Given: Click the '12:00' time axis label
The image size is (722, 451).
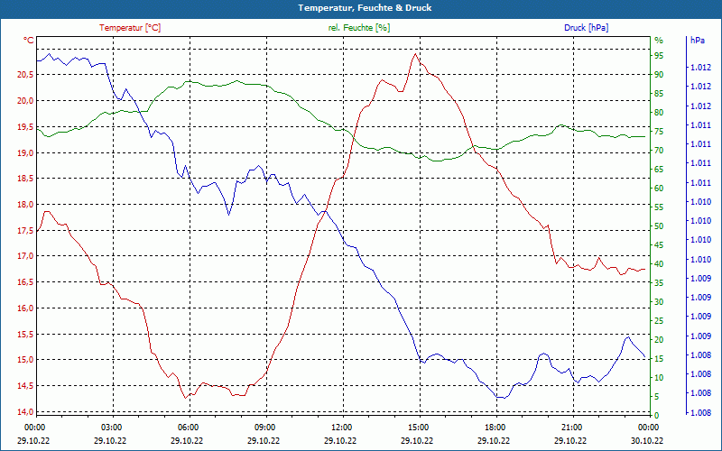Looking at the screenshot, I should (x=341, y=427).
